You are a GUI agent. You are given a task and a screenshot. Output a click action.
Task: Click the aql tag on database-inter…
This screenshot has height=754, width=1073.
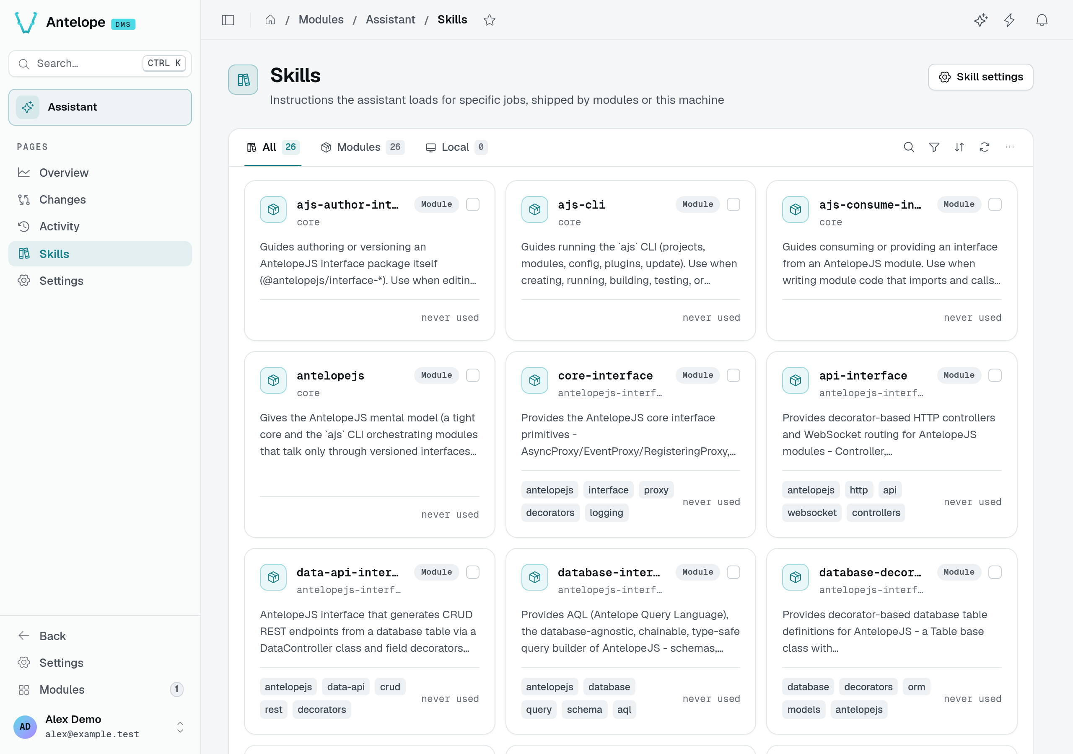click(624, 710)
